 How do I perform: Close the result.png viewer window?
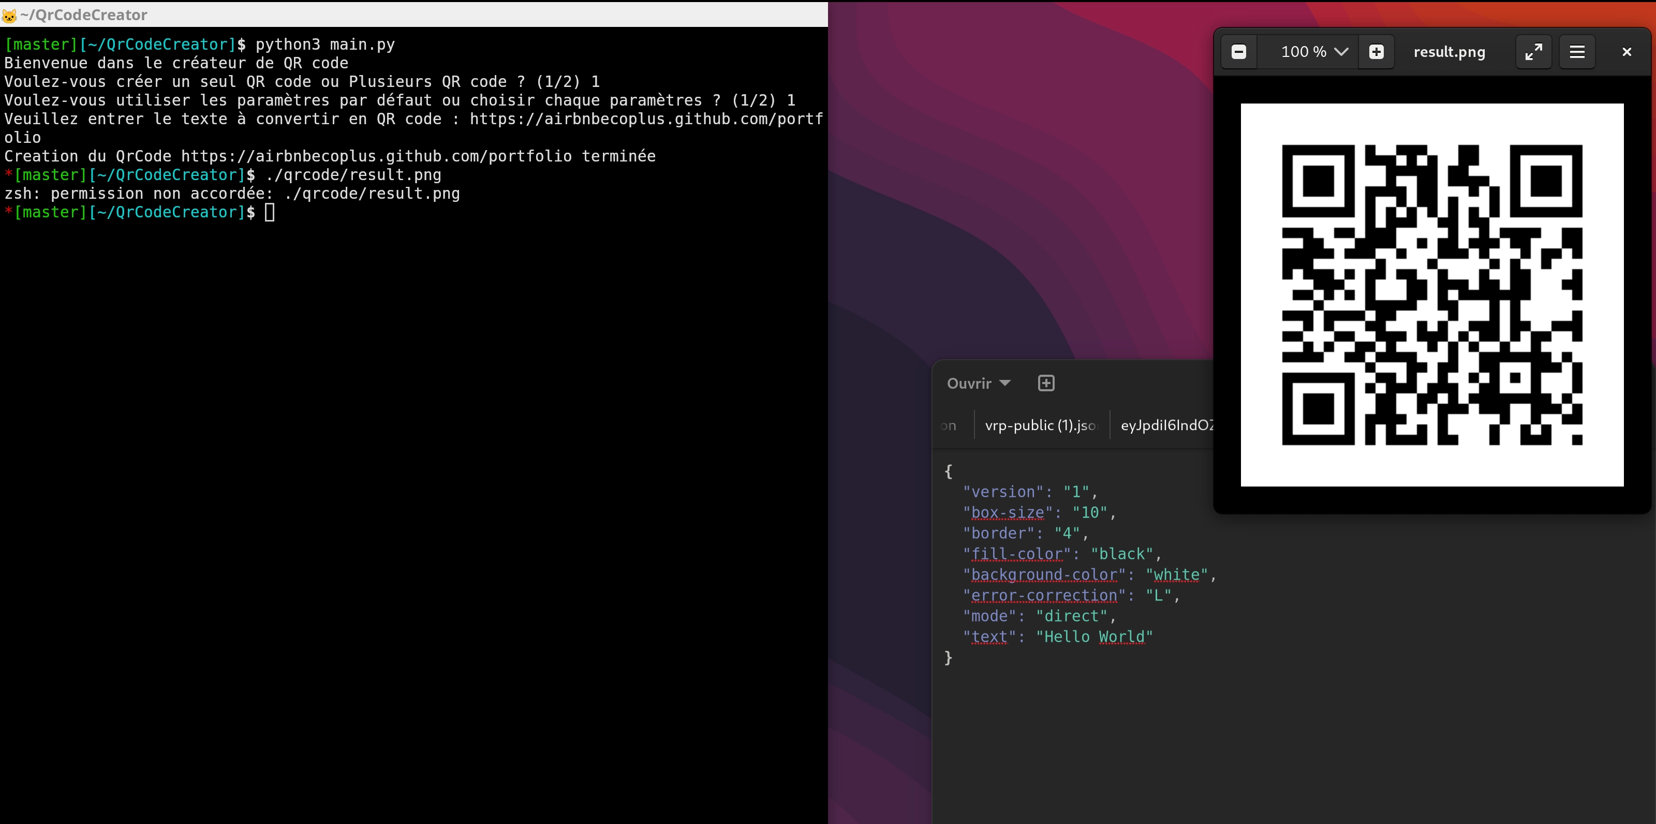(1627, 52)
